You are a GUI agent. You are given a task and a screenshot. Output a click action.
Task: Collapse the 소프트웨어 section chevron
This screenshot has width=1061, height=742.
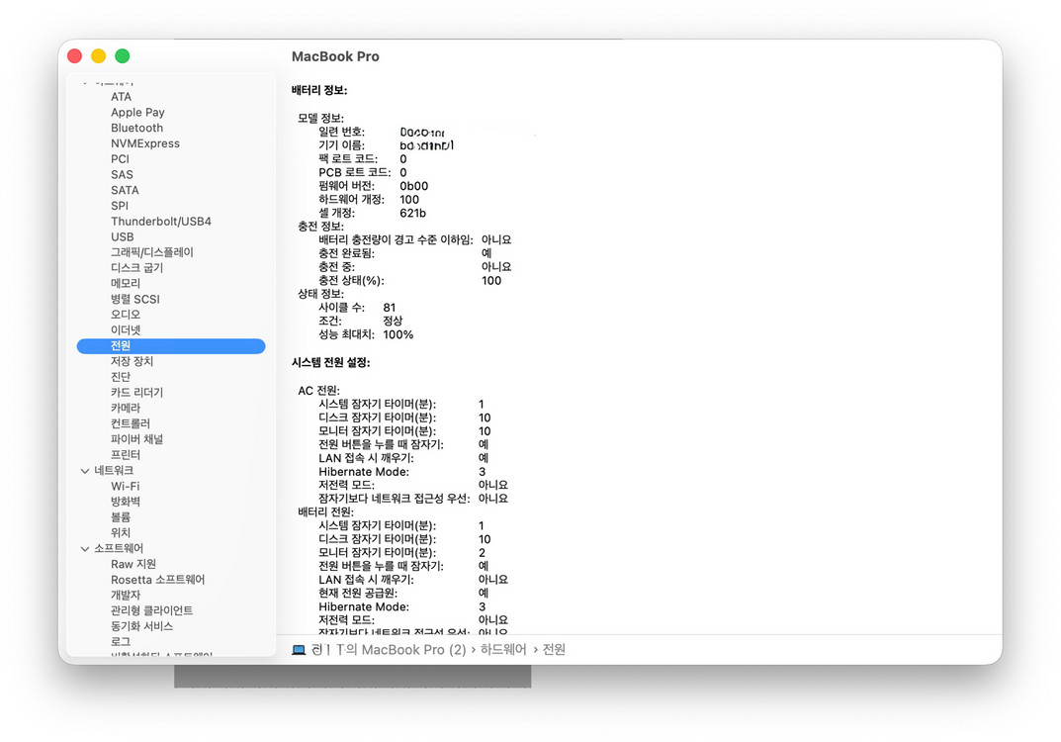point(85,548)
